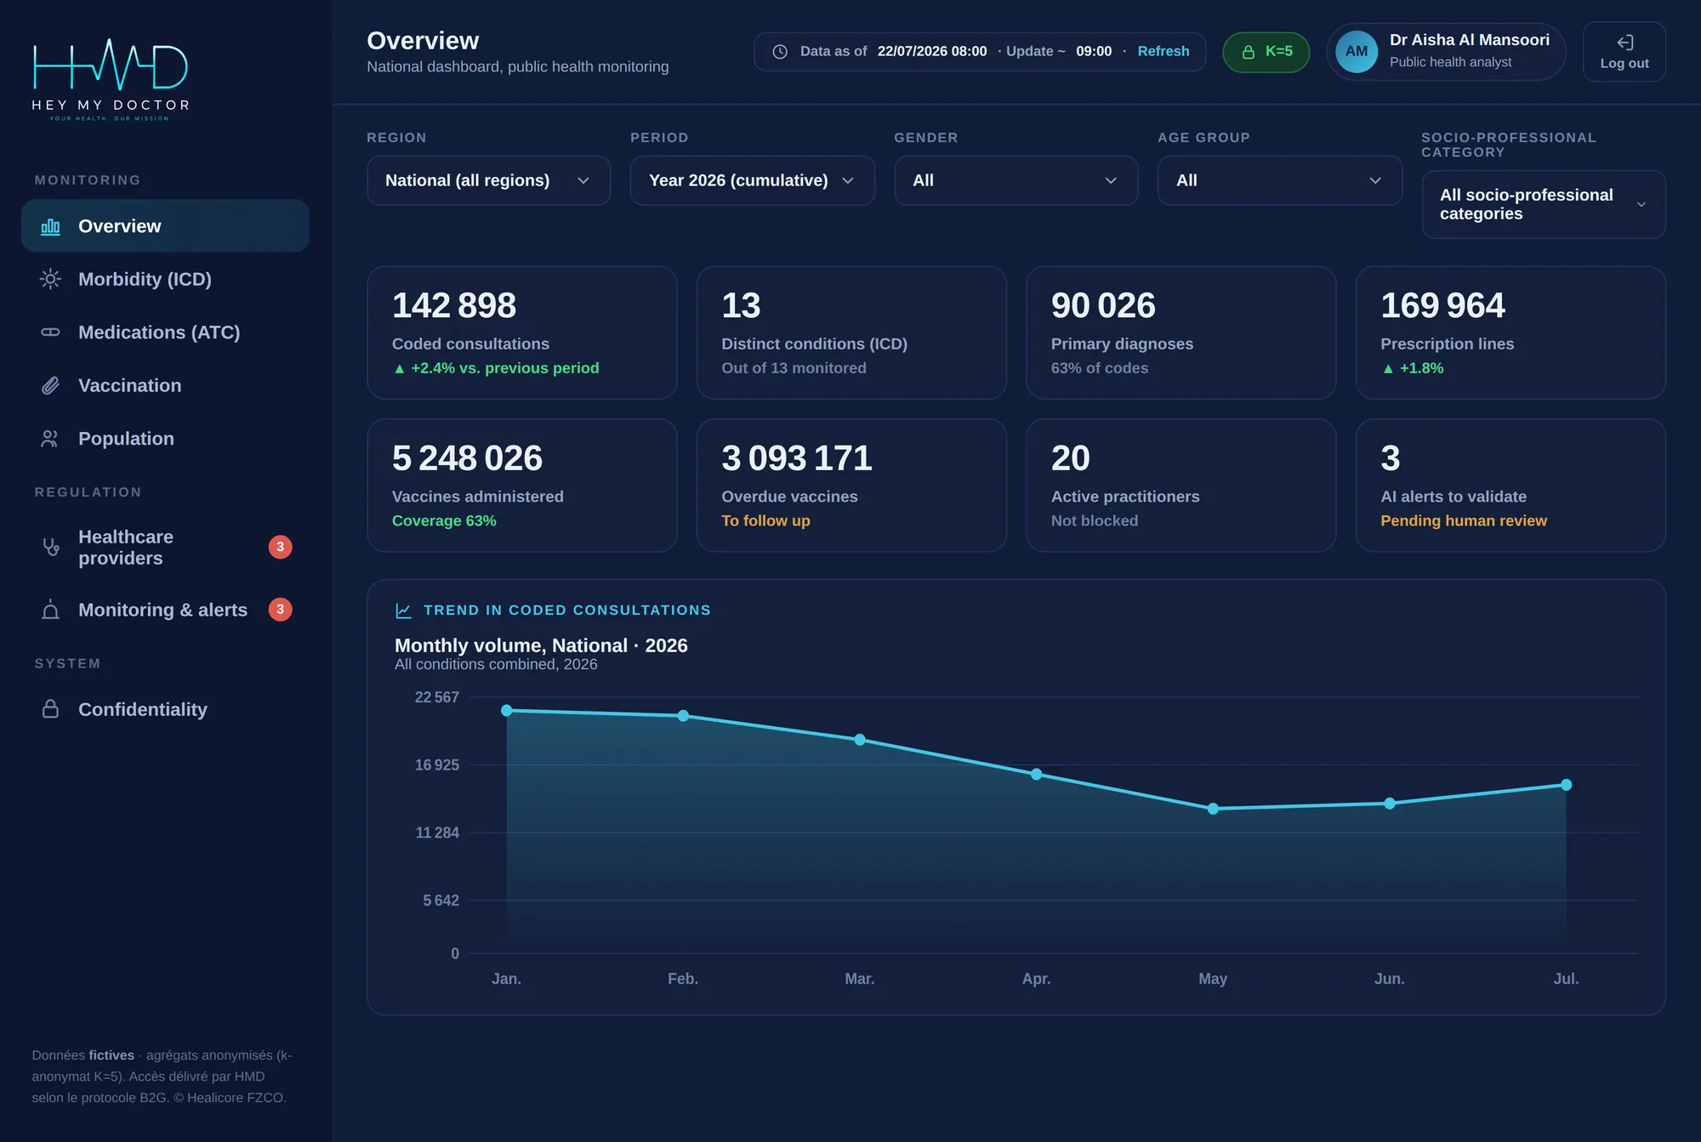Click the March data point on the chart
The image size is (1701, 1142).
[x=860, y=740]
